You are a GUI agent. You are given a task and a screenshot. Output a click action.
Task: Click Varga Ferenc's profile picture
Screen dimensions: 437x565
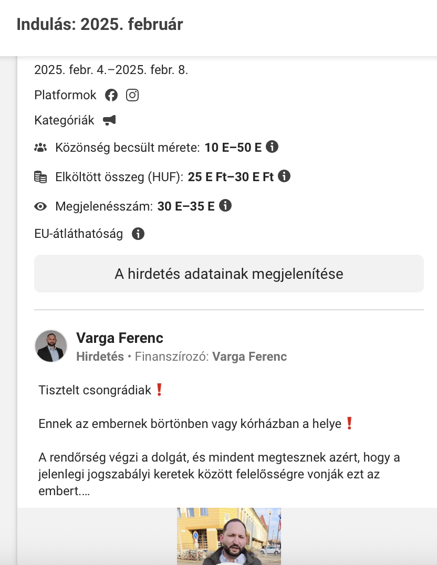pyautogui.click(x=51, y=346)
